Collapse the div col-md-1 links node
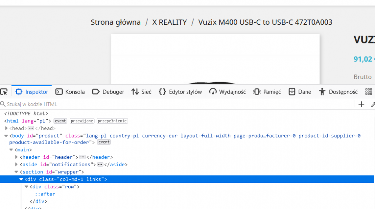Viewport: 375px width, 209px height. pyautogui.click(x=21, y=179)
